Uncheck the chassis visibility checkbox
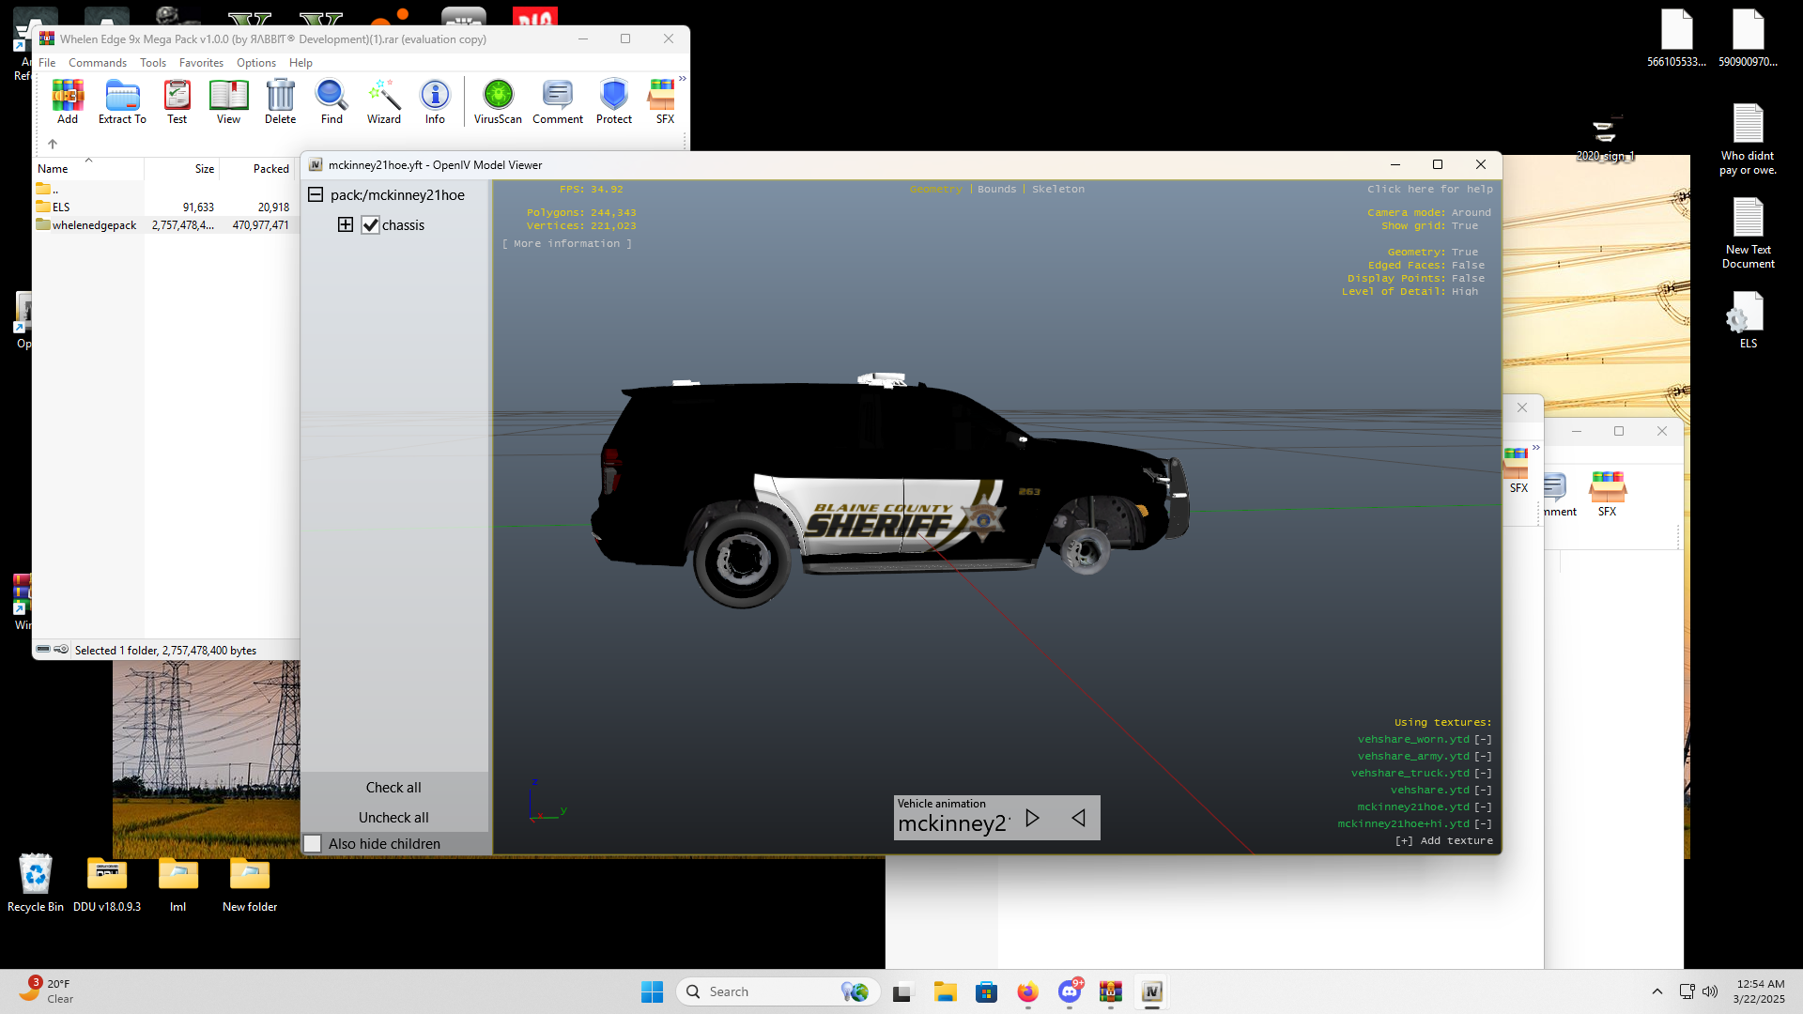 point(371,225)
